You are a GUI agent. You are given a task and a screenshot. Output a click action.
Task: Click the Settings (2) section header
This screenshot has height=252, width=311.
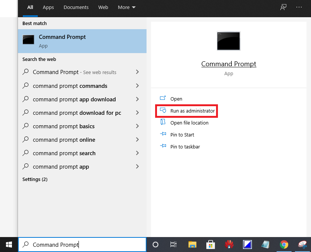(35, 179)
